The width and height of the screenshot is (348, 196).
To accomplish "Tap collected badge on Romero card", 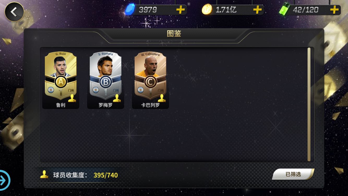I will (117, 98).
